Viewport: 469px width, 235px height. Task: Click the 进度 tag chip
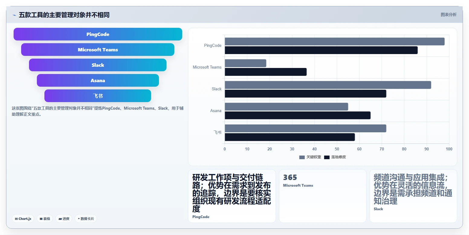pos(64,219)
